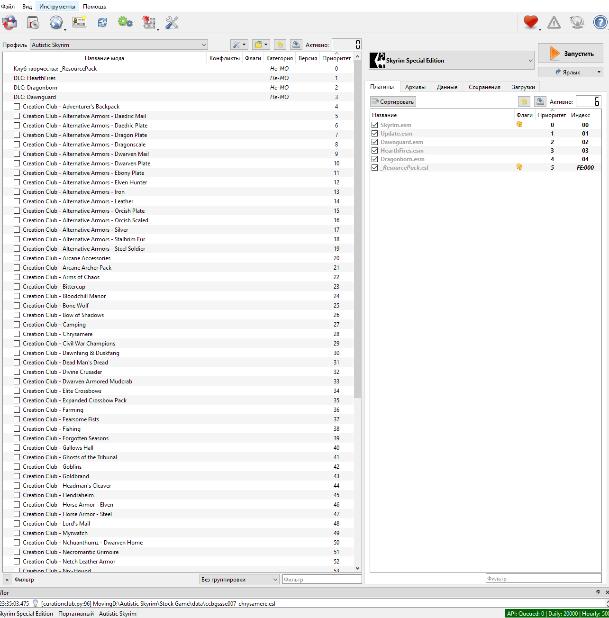Click the red heart endorse icon
Image resolution: width=609 pixels, height=618 pixels.
[x=531, y=22]
